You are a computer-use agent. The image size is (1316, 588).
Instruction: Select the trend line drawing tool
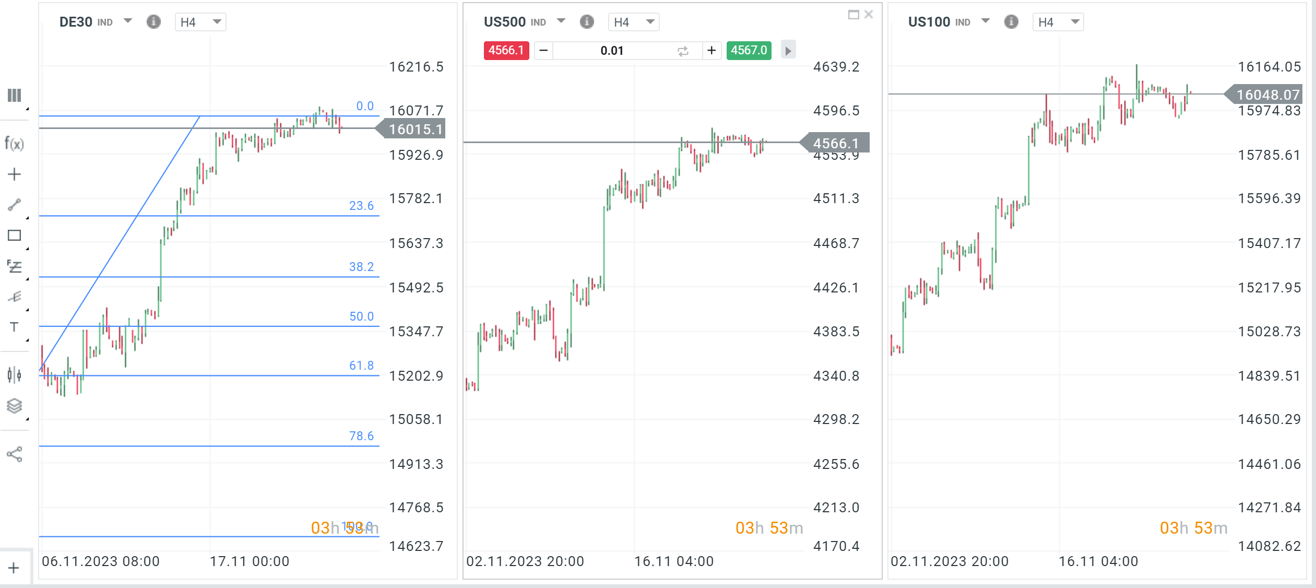[x=14, y=205]
